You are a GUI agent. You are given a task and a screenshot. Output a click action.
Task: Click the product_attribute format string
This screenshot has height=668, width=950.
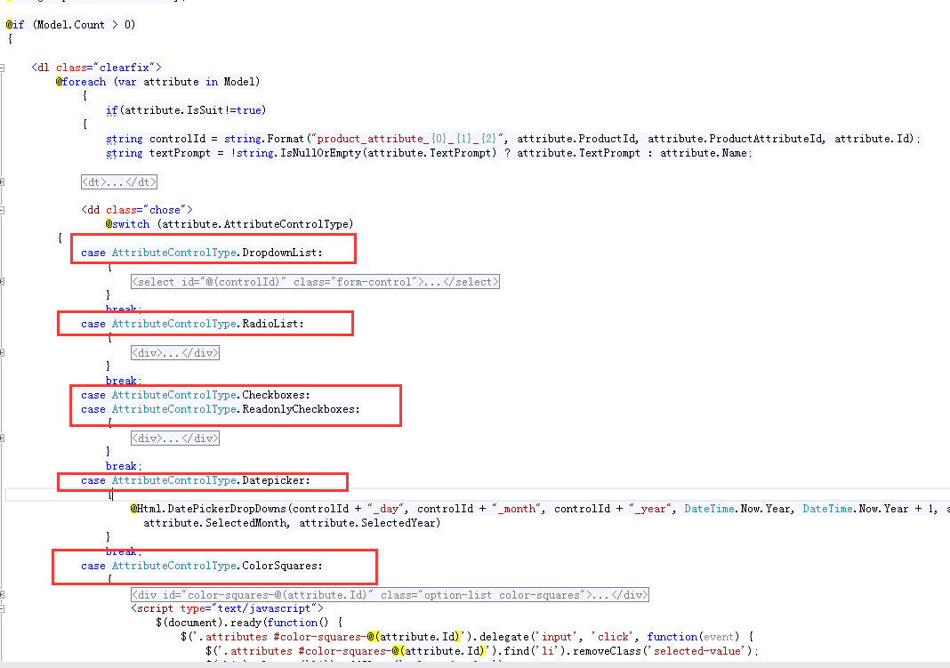click(407, 139)
